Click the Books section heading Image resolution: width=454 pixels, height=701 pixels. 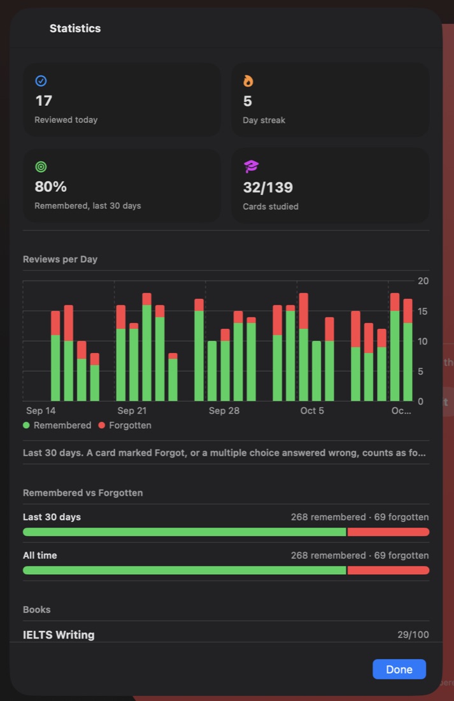tap(37, 609)
